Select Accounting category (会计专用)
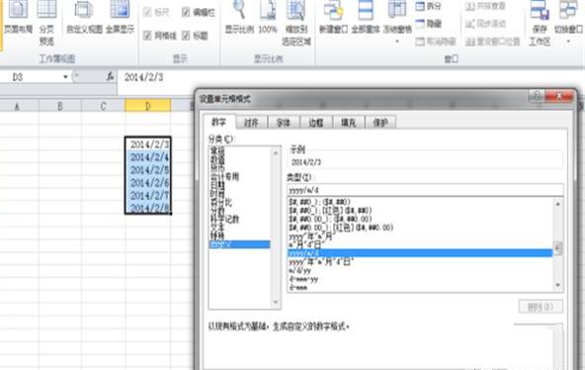Screen dimensions: 585x370 pos(224,176)
